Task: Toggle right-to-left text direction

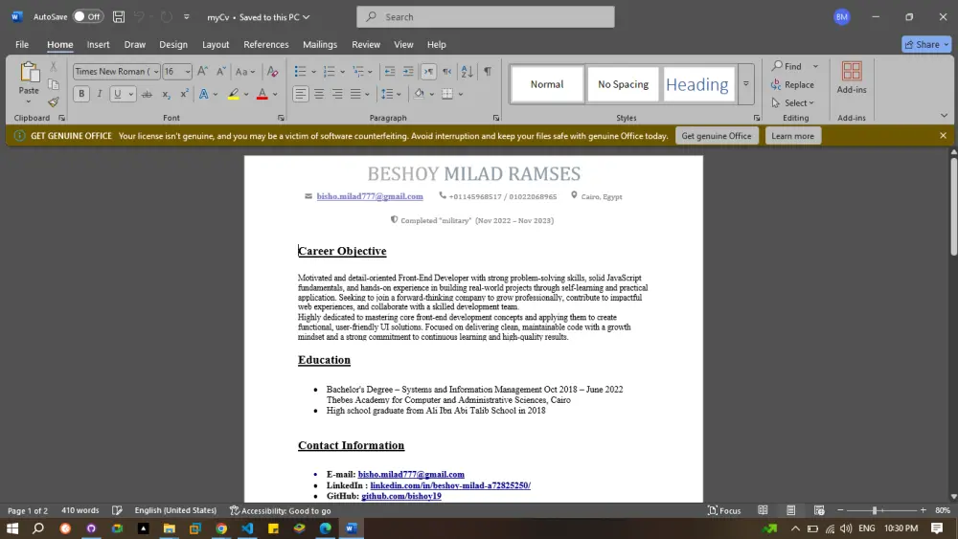Action: coord(447,72)
